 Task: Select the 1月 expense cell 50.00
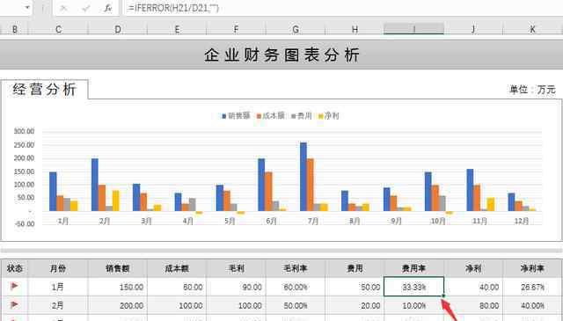pyautogui.click(x=355, y=287)
